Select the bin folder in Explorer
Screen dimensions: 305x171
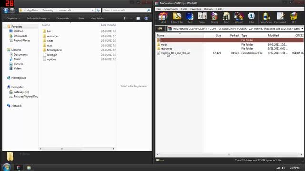coord(49,31)
